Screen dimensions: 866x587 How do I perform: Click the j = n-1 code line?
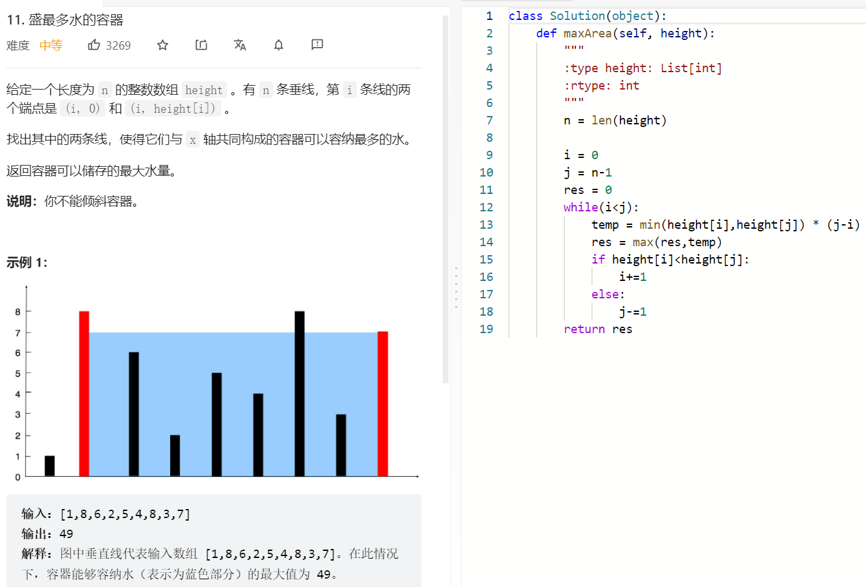coord(588,173)
